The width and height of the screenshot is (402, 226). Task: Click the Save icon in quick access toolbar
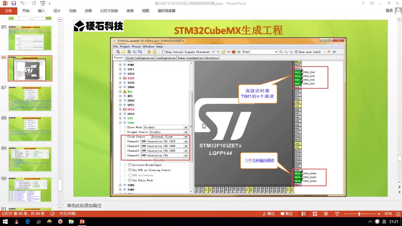point(14,3)
